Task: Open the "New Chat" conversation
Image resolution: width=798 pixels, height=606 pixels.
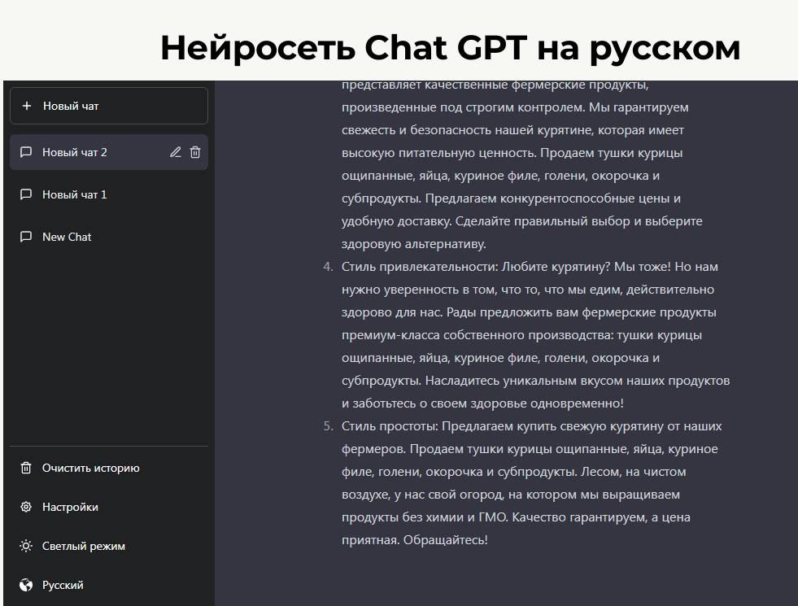Action: [x=67, y=237]
